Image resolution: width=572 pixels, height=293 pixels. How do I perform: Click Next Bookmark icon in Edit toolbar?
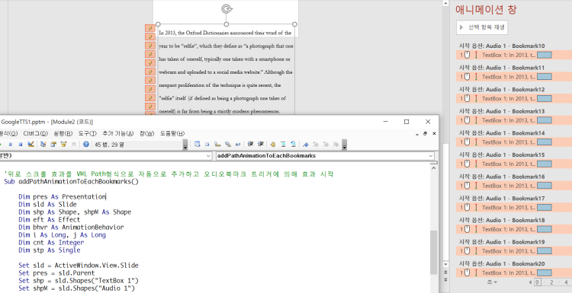click(x=316, y=145)
